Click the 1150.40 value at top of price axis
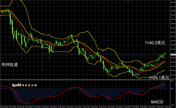176x108 pixels. [173, 2]
